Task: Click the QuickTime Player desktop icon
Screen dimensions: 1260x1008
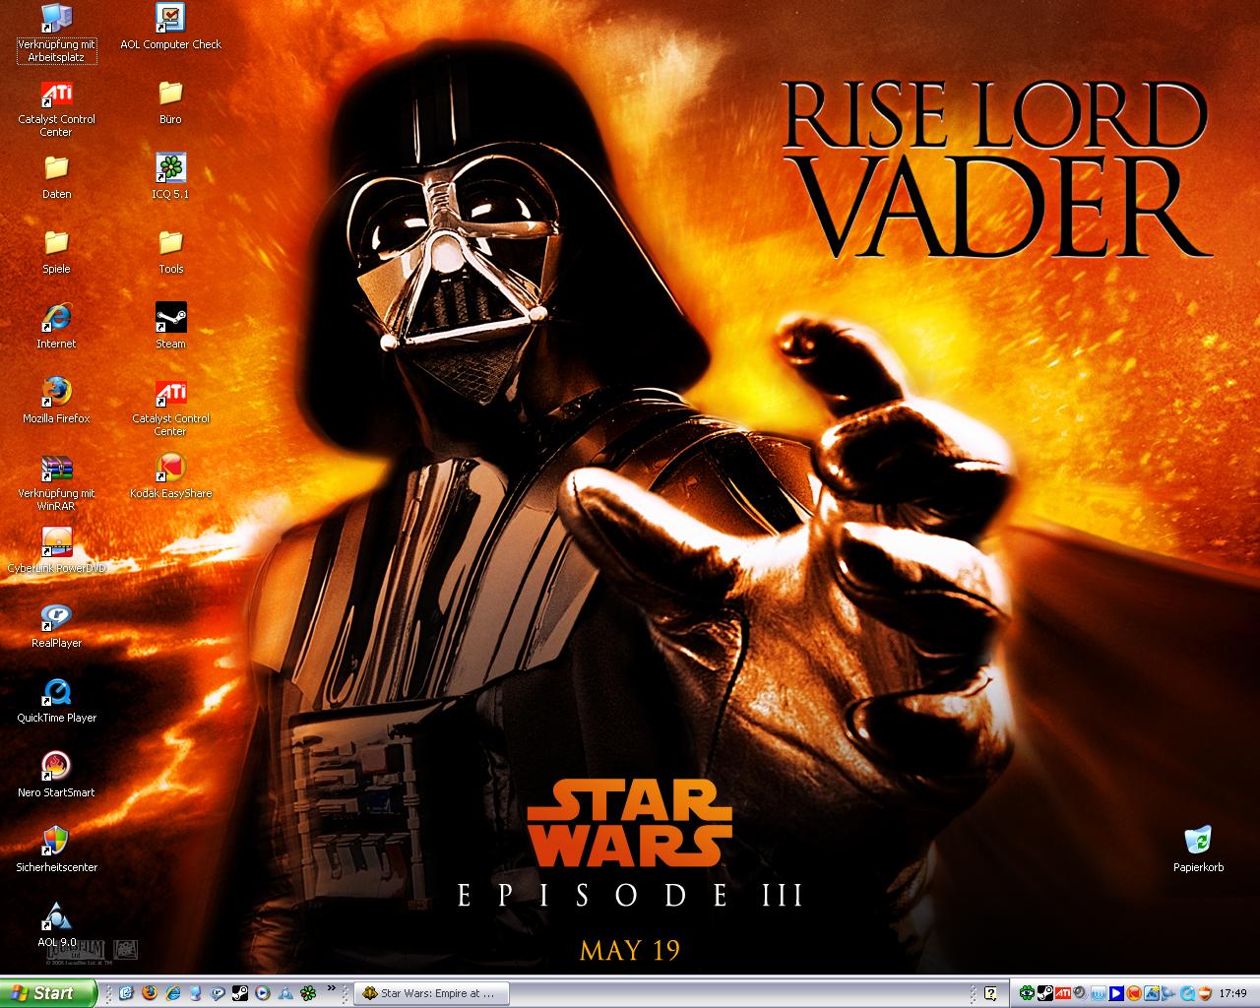Action: 56,693
